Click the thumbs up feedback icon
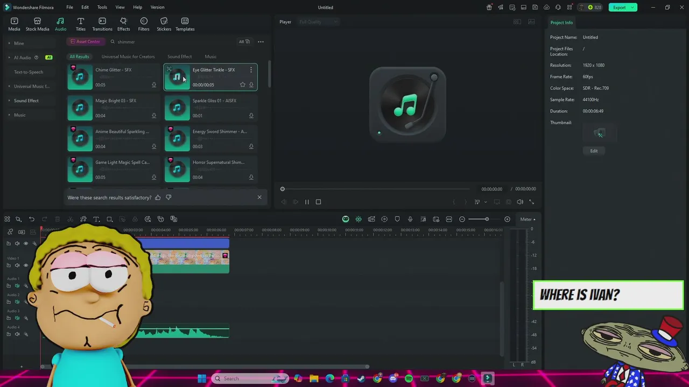 pos(158,197)
